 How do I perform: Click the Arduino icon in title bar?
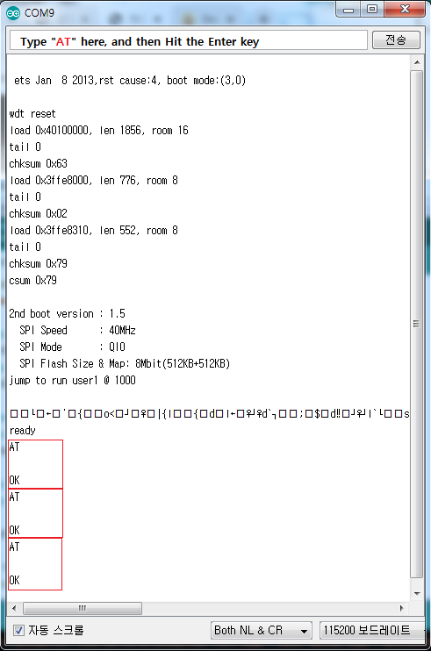13,13
